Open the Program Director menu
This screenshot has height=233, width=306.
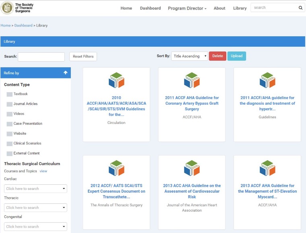(x=187, y=8)
